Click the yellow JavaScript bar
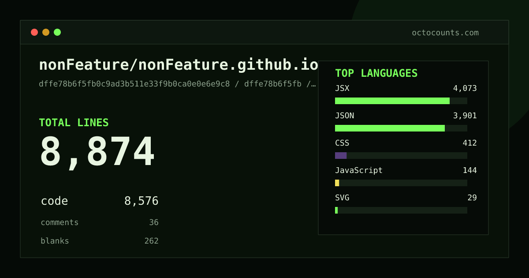Viewport: 529px width, 278px height. (337, 183)
